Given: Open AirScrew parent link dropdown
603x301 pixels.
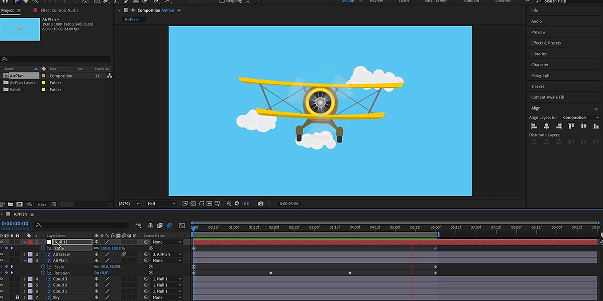Looking at the screenshot, I should point(166,254).
